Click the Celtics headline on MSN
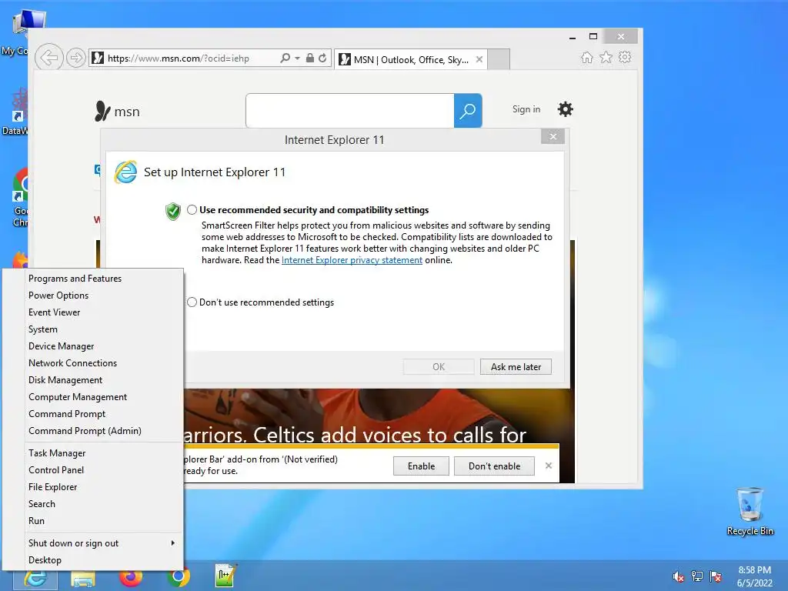The width and height of the screenshot is (788, 591). [x=355, y=435]
